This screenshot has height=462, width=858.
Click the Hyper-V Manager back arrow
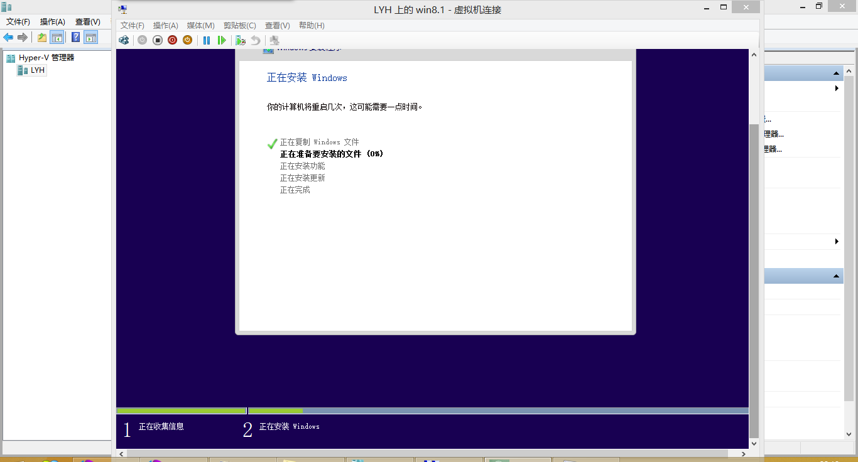[x=8, y=38]
